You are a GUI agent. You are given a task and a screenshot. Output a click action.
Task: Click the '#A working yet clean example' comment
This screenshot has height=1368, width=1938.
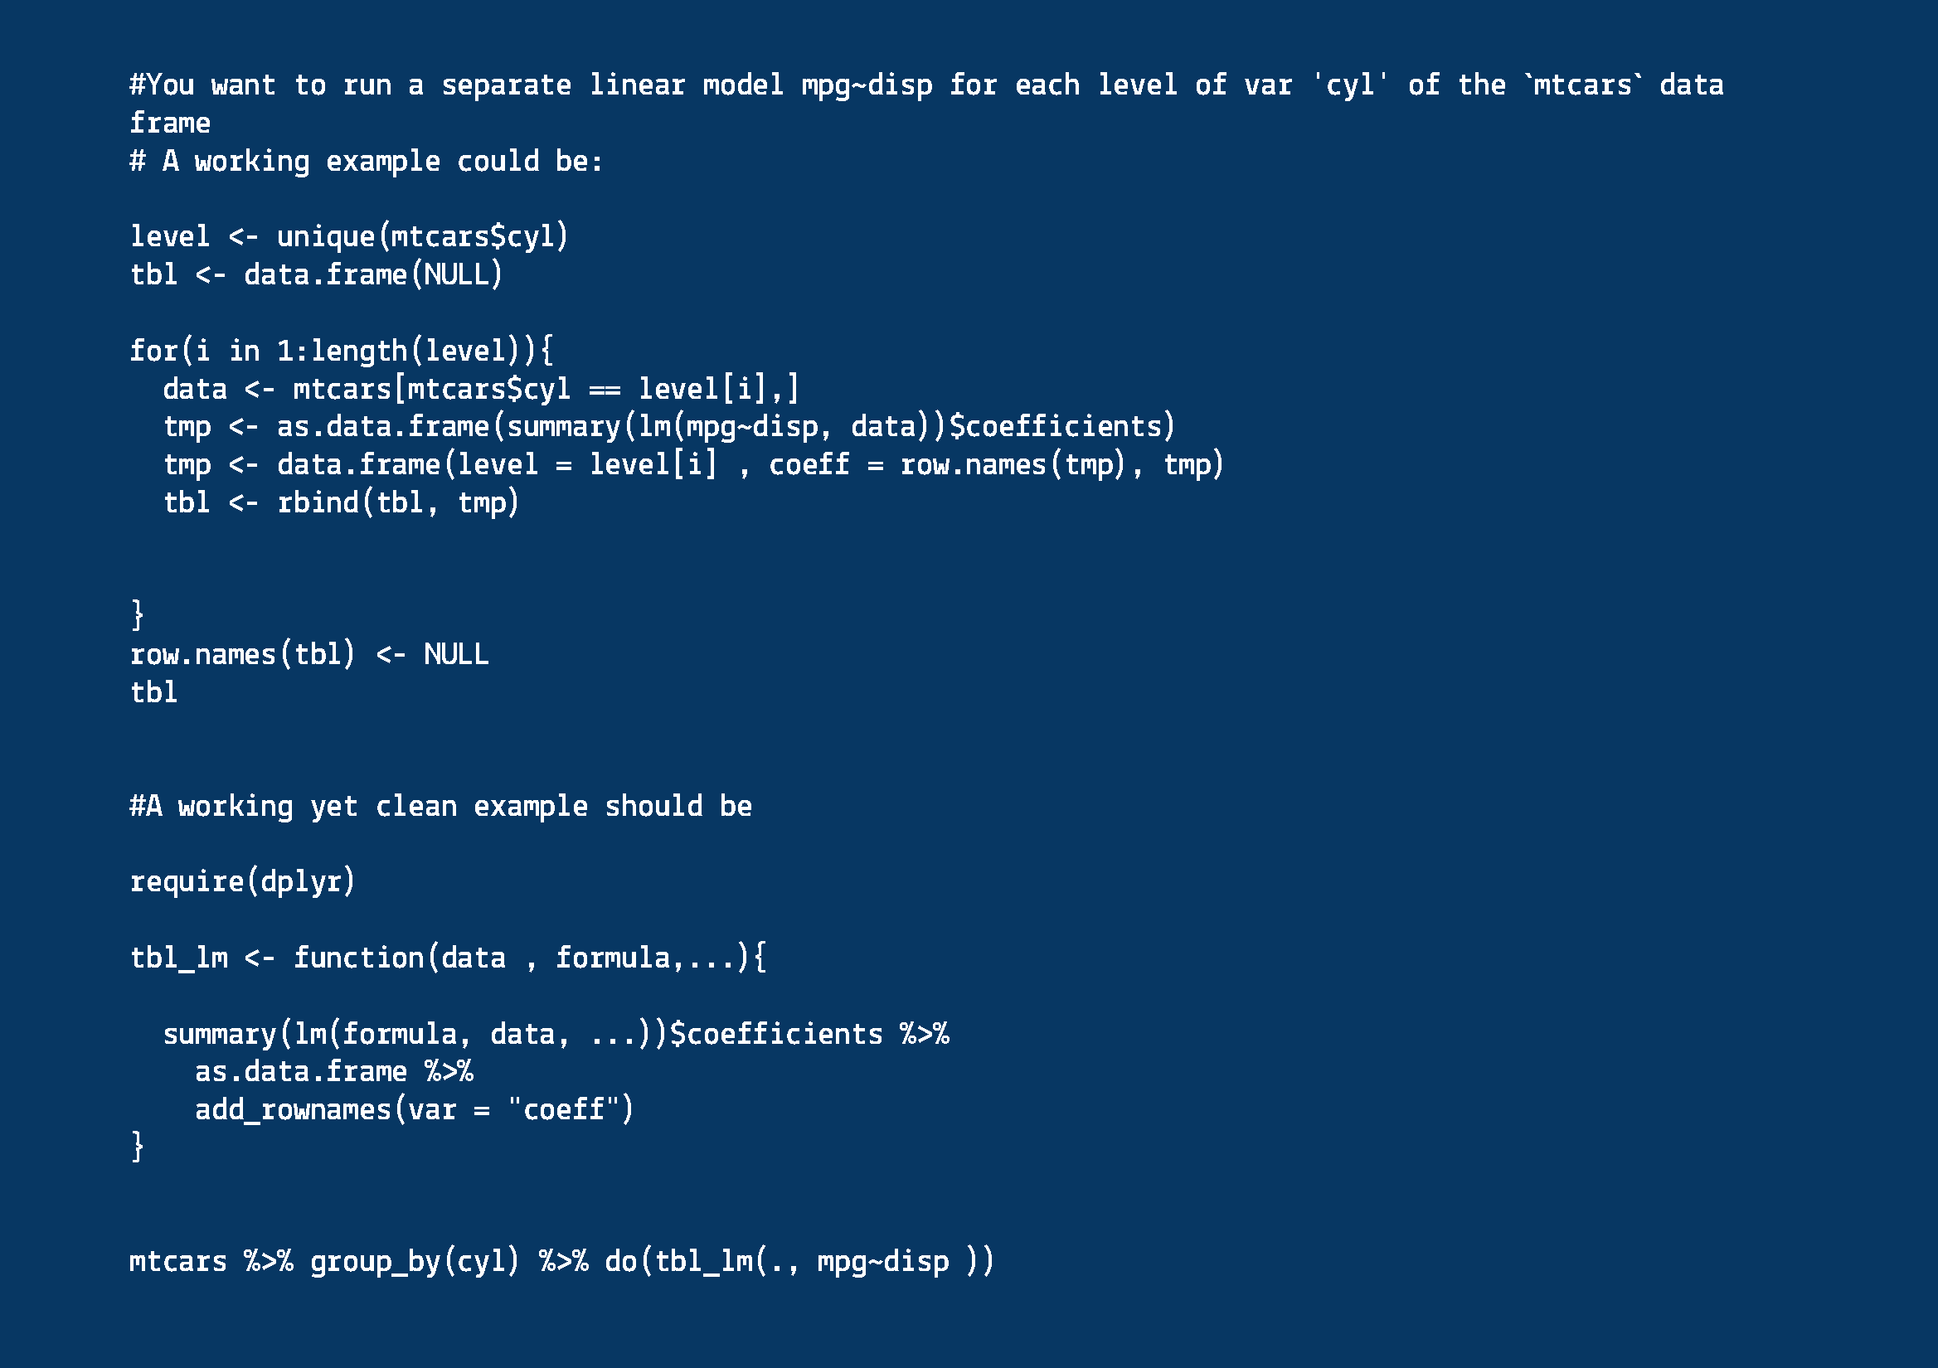click(x=440, y=806)
